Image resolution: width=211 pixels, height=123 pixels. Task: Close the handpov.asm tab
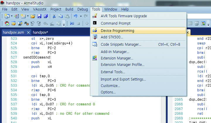point(28,33)
